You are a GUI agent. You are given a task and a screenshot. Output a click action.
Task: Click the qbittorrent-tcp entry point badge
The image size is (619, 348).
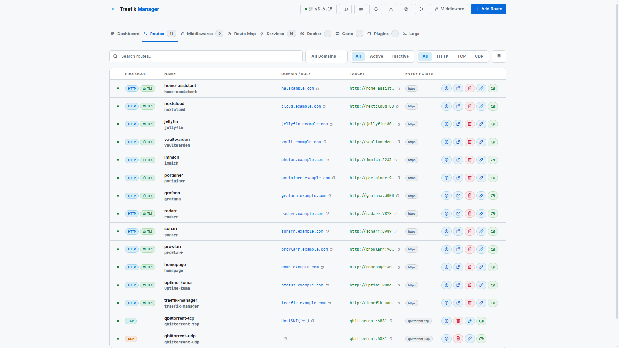point(418,321)
